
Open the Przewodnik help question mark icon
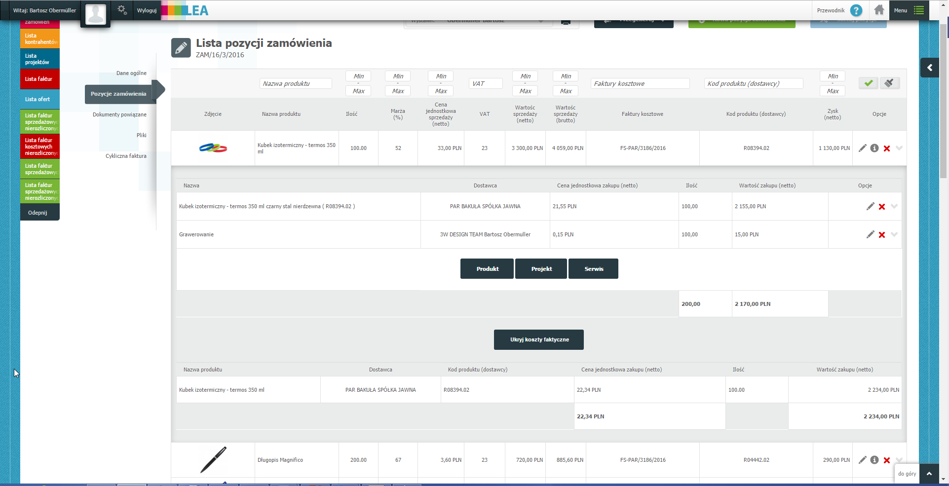[856, 10]
